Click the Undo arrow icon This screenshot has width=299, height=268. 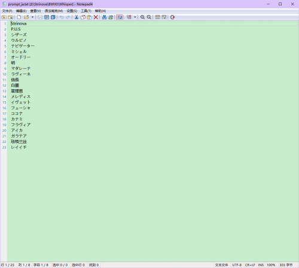coord(62,17)
